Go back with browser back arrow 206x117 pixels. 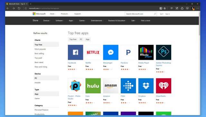point(8,8)
